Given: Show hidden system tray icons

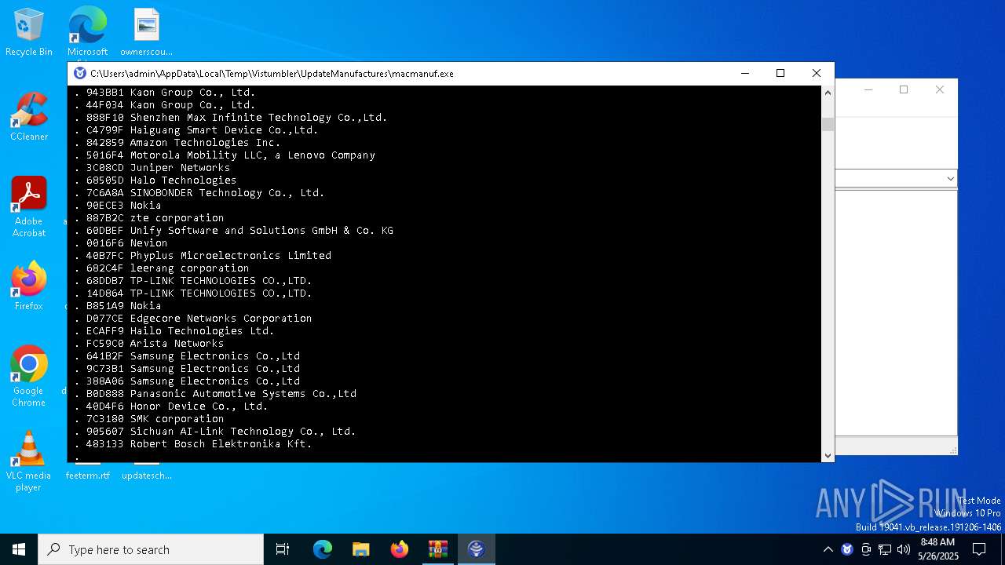Looking at the screenshot, I should click(828, 549).
